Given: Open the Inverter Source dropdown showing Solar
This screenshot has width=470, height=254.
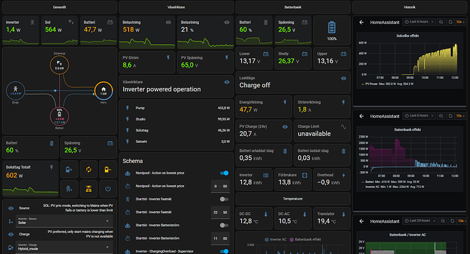Looking at the screenshot, I should pyautogui.click(x=64, y=221).
